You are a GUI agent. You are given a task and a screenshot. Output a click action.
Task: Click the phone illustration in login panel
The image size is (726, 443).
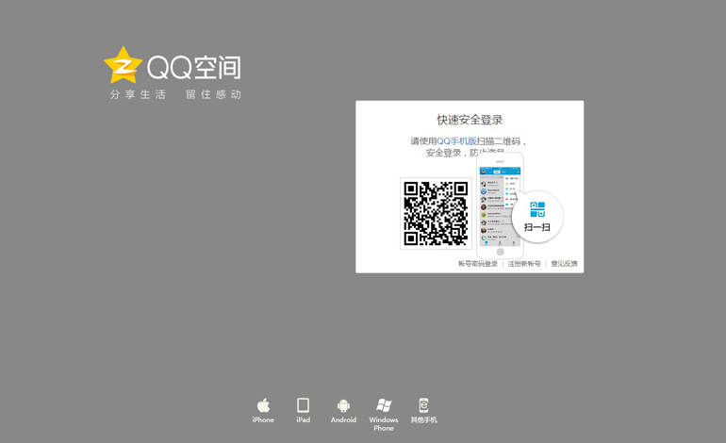point(500,205)
